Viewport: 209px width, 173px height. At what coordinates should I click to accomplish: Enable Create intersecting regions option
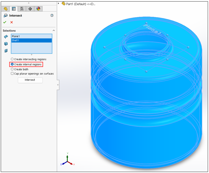click(12, 59)
